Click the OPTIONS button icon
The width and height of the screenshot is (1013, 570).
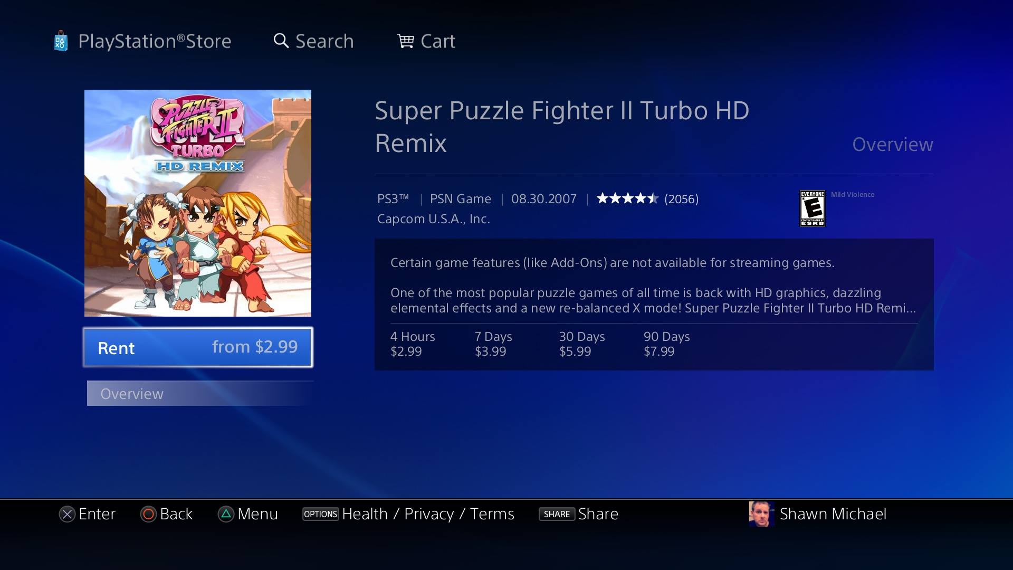coord(320,514)
